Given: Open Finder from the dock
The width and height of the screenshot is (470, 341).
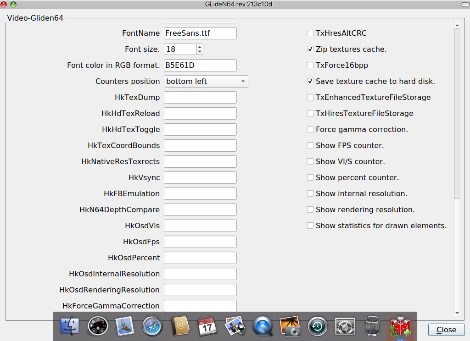Looking at the screenshot, I should pyautogui.click(x=70, y=326).
